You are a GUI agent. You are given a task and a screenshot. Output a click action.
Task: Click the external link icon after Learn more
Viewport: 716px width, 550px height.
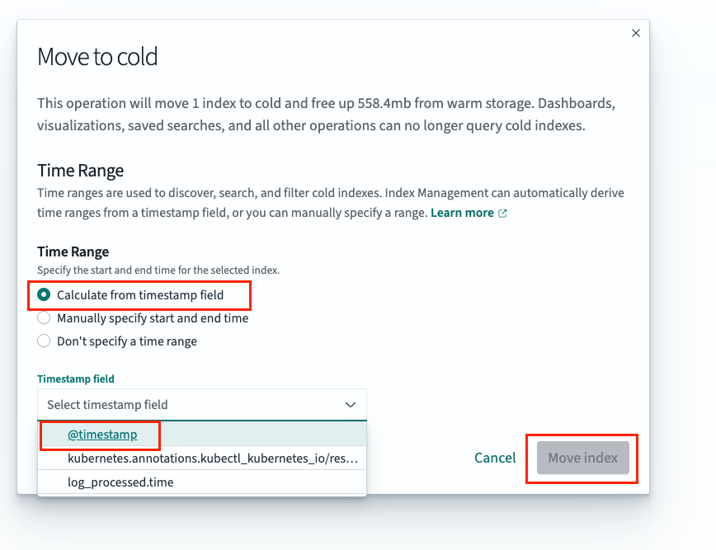[x=502, y=213]
